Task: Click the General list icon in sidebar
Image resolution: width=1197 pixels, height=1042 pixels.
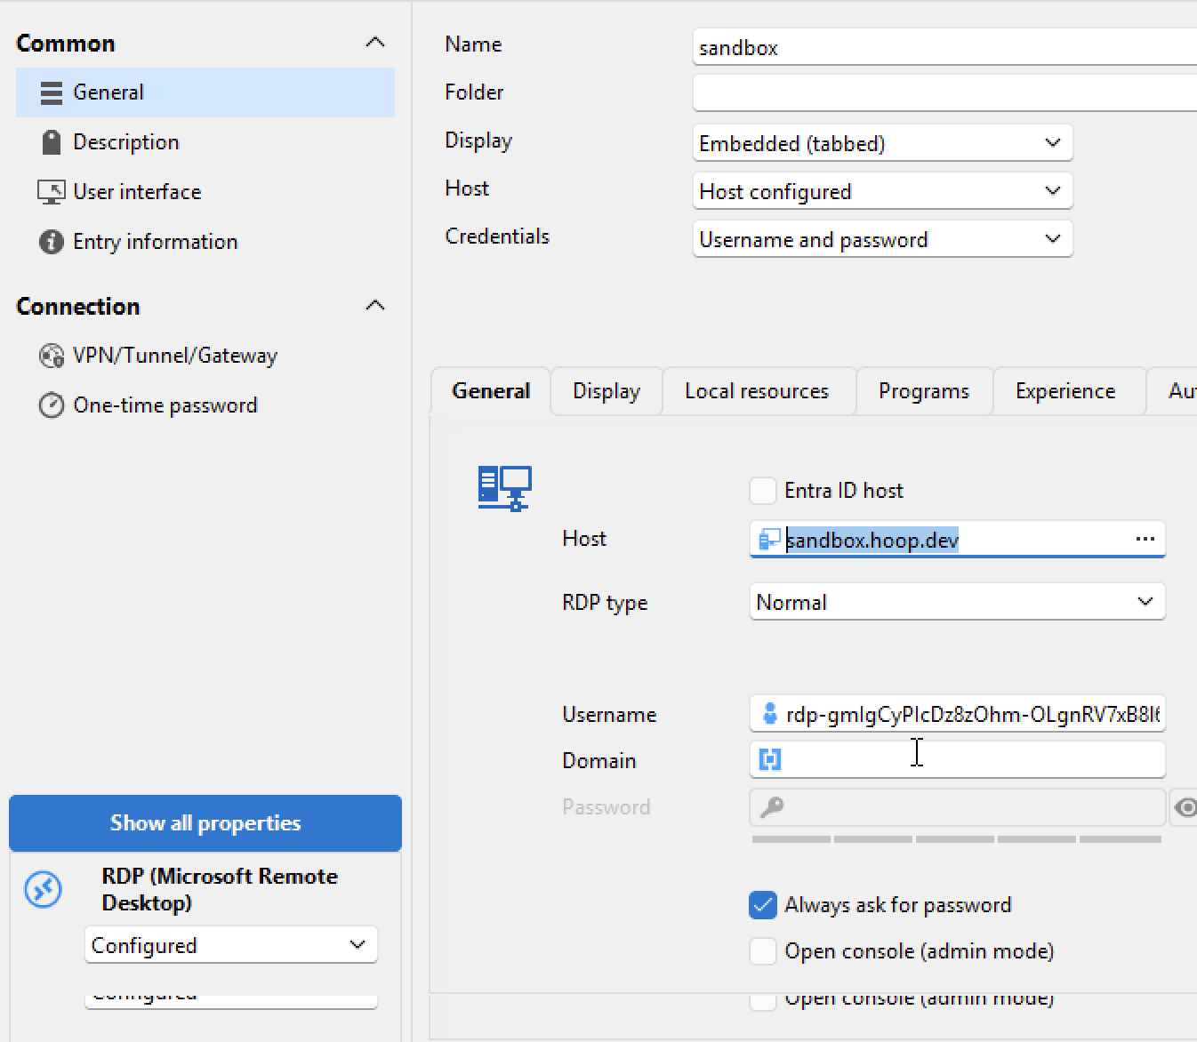Action: 52,92
